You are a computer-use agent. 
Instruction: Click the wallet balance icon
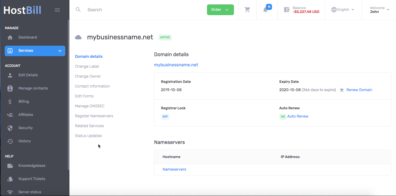click(x=287, y=10)
